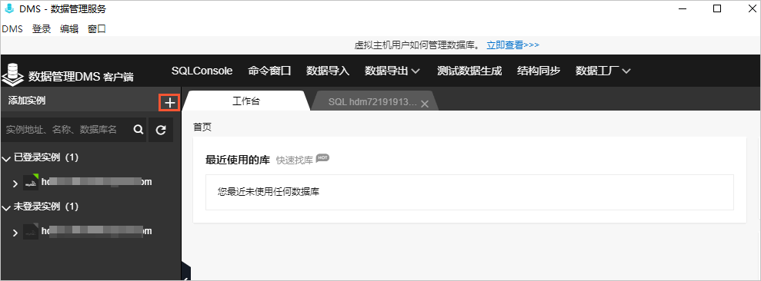Viewport: 761px width, 281px height.
Task: Collapse the left sidebar panel handle
Action: (x=186, y=271)
